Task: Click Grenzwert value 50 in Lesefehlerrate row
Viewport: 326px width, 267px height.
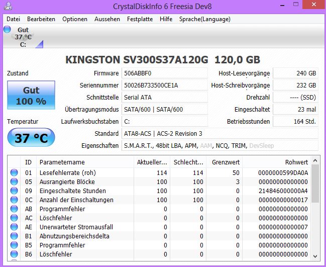Action: [x=236, y=173]
